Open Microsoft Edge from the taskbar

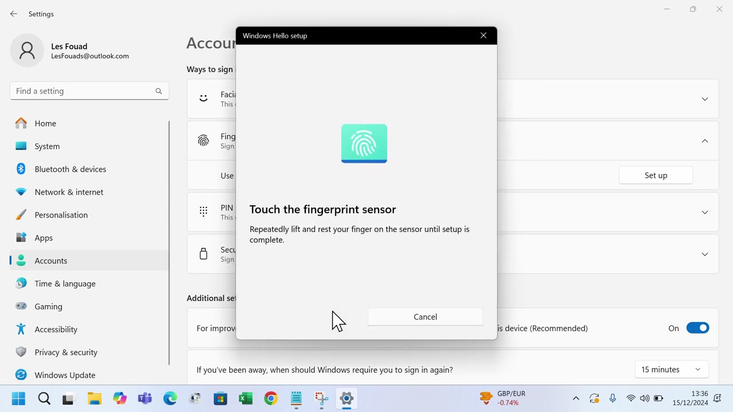(x=170, y=398)
